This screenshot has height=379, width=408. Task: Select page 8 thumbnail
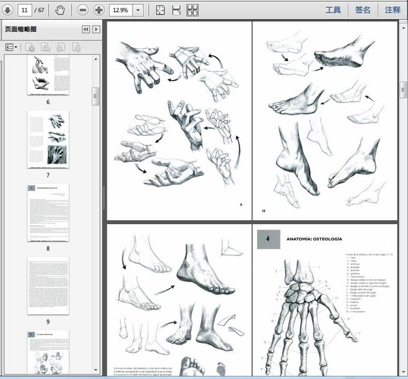click(x=48, y=211)
